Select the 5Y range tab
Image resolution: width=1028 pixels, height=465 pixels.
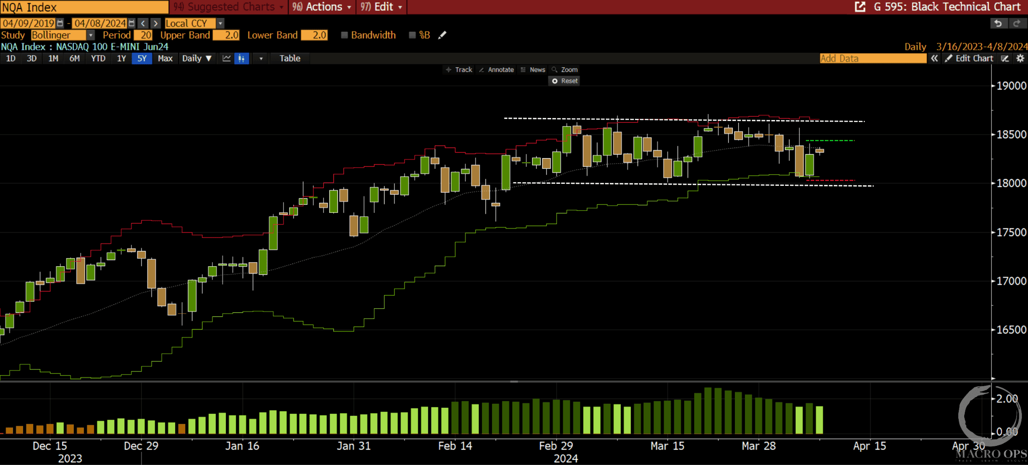[x=142, y=58]
